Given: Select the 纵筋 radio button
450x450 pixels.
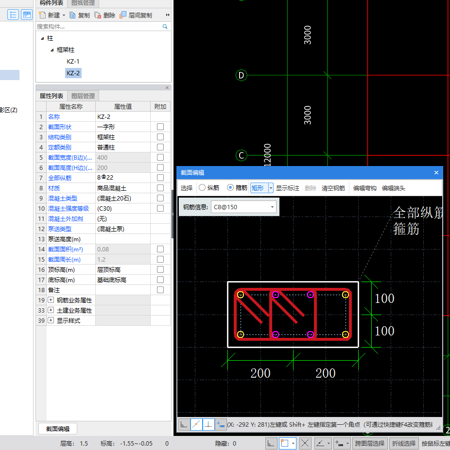Looking at the screenshot, I should (202, 188).
